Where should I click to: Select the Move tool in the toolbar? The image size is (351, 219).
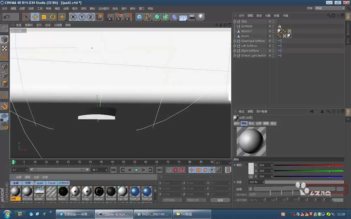35,16
